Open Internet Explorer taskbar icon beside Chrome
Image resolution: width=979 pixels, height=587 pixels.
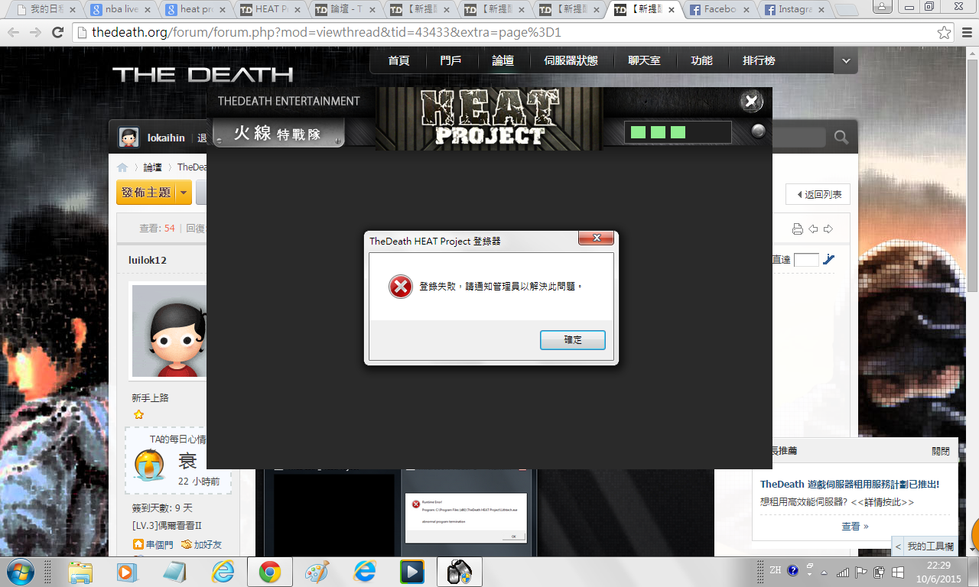click(x=223, y=572)
